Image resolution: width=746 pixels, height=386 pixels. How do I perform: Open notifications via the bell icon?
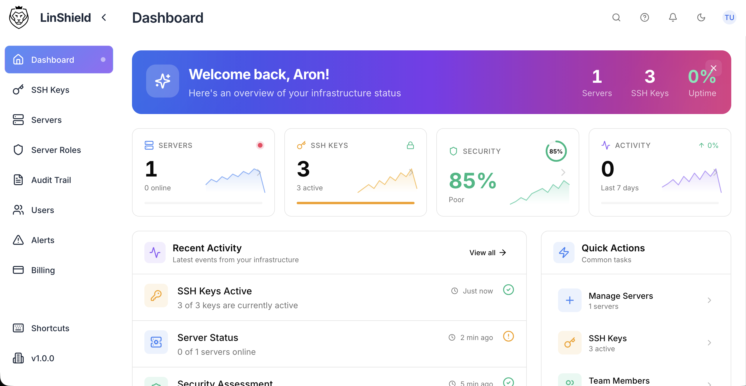coord(673,18)
